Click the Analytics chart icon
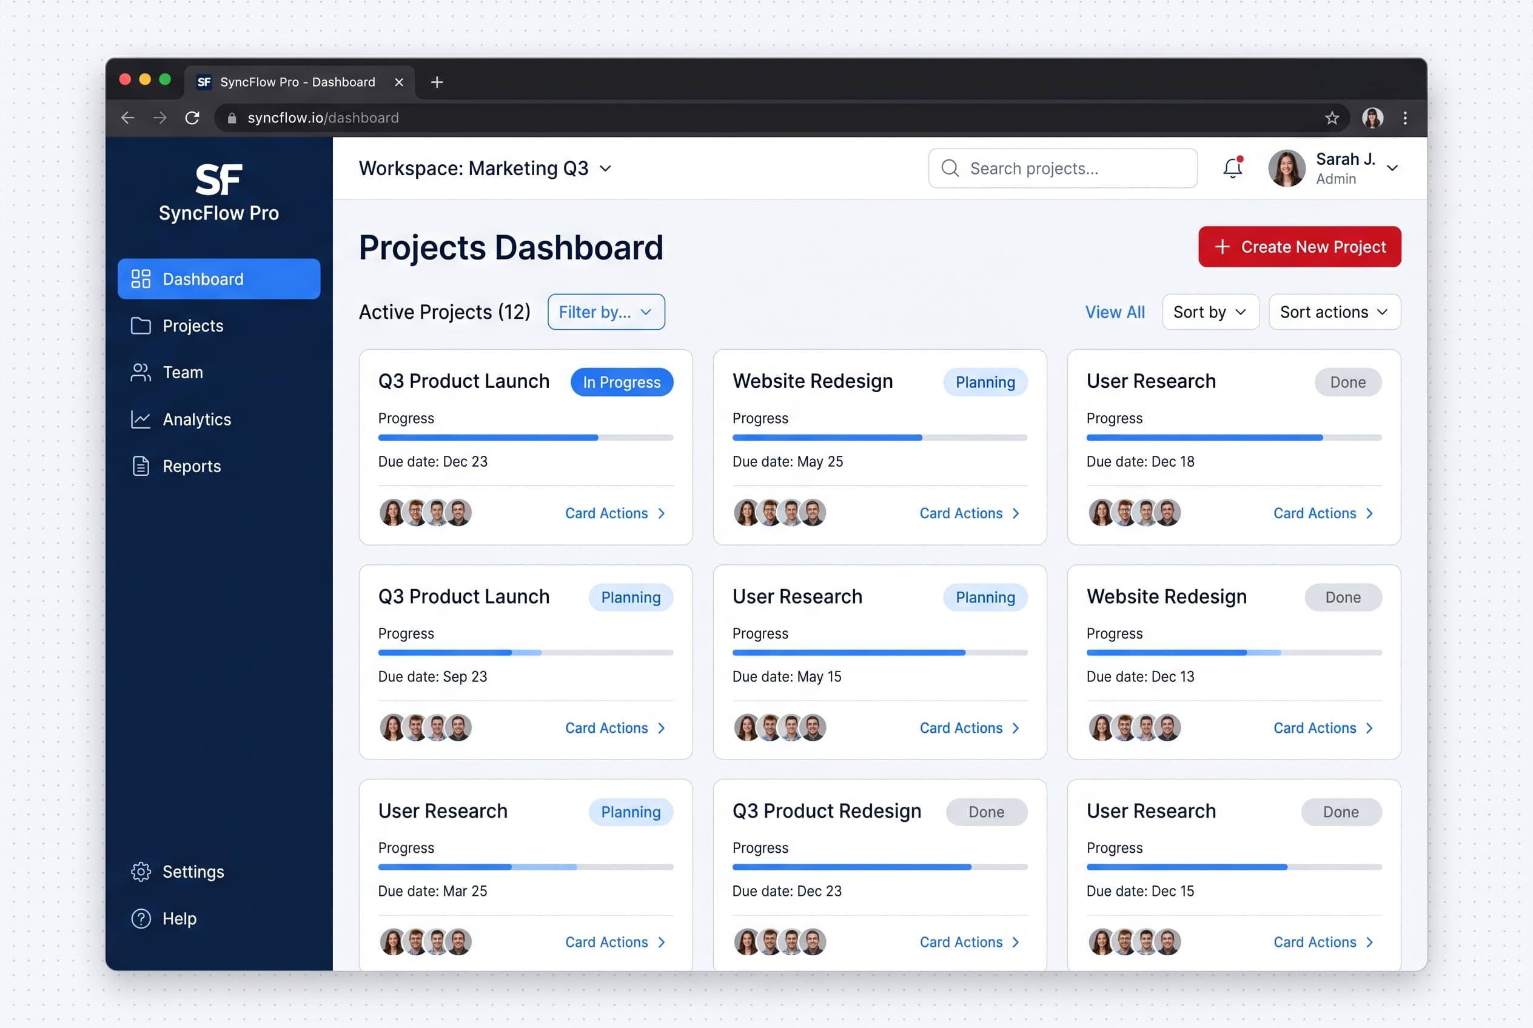Screen dimensions: 1533x1028 point(140,419)
